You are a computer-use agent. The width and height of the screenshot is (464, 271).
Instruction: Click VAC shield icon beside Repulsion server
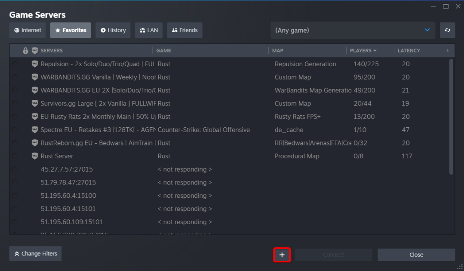(35, 64)
